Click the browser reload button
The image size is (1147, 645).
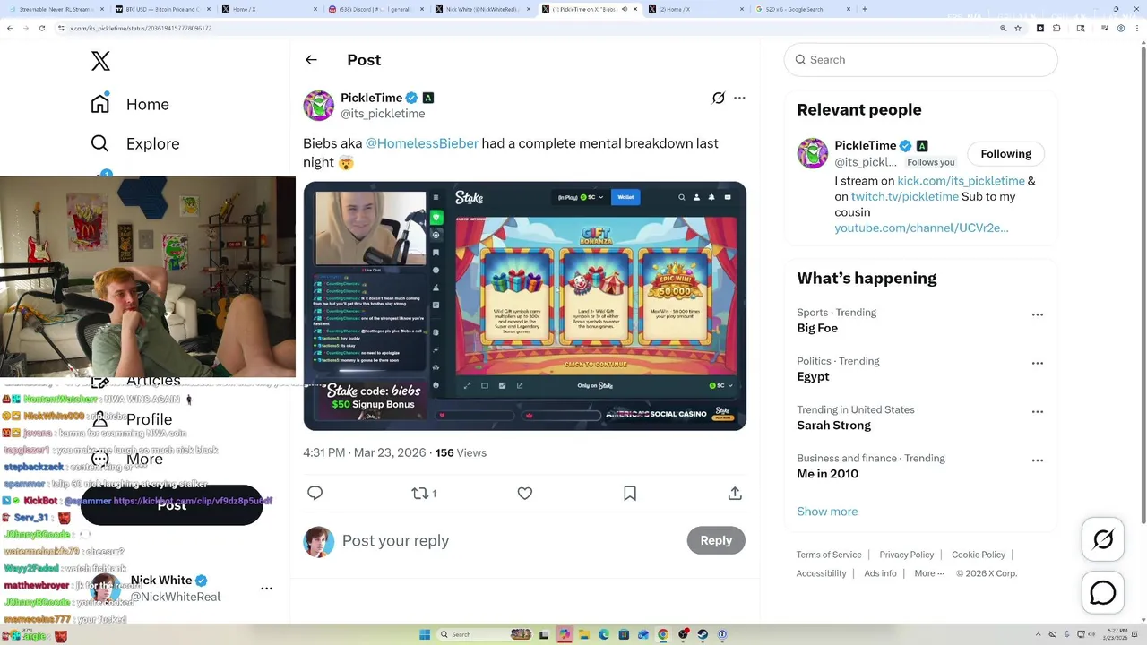coord(41,28)
